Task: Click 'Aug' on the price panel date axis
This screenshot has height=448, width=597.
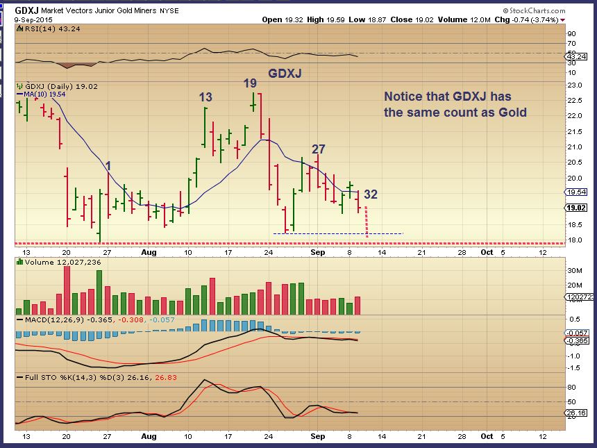Action: click(x=149, y=252)
